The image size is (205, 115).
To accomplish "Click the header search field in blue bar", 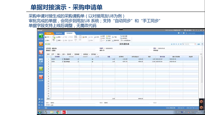I will [x=195, y=33].
